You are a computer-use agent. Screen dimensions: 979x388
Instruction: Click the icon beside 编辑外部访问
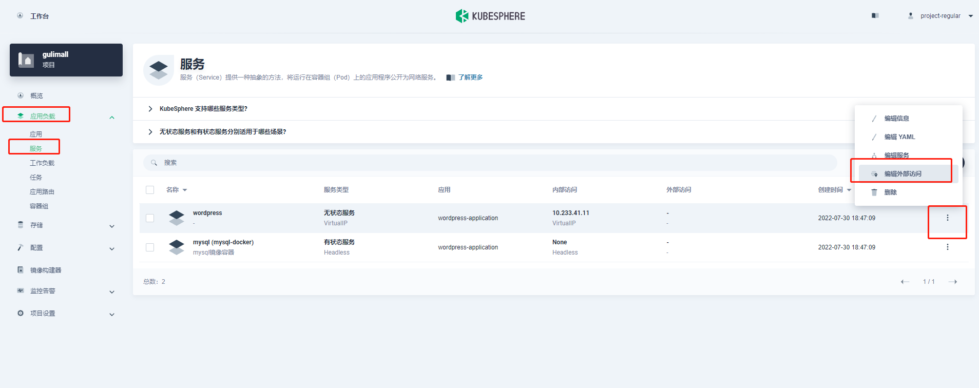(x=874, y=174)
